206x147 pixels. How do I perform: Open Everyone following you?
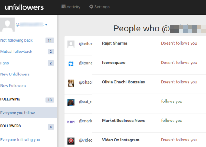20,140
